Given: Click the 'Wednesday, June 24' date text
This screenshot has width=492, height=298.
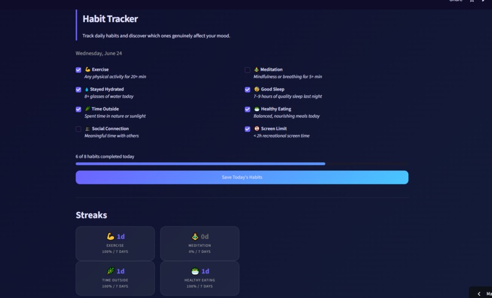Looking at the screenshot, I should tap(99, 53).
